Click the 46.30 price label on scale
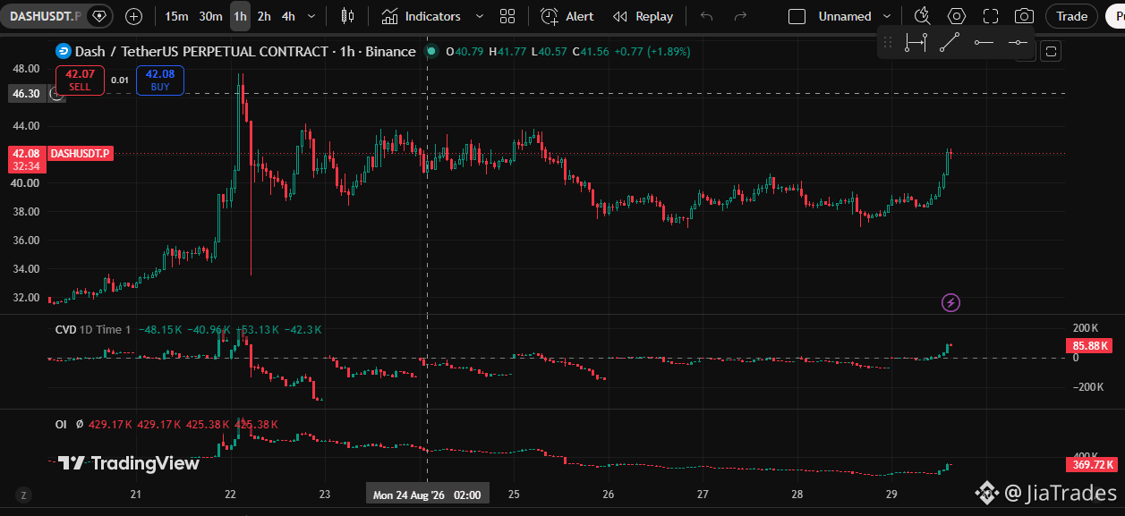The height and width of the screenshot is (516, 1125). click(x=26, y=93)
